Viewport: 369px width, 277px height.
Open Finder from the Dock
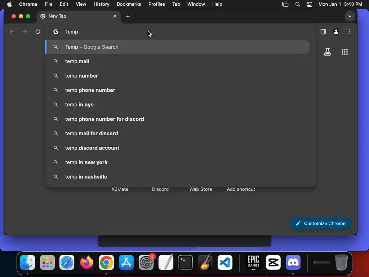[27, 262]
